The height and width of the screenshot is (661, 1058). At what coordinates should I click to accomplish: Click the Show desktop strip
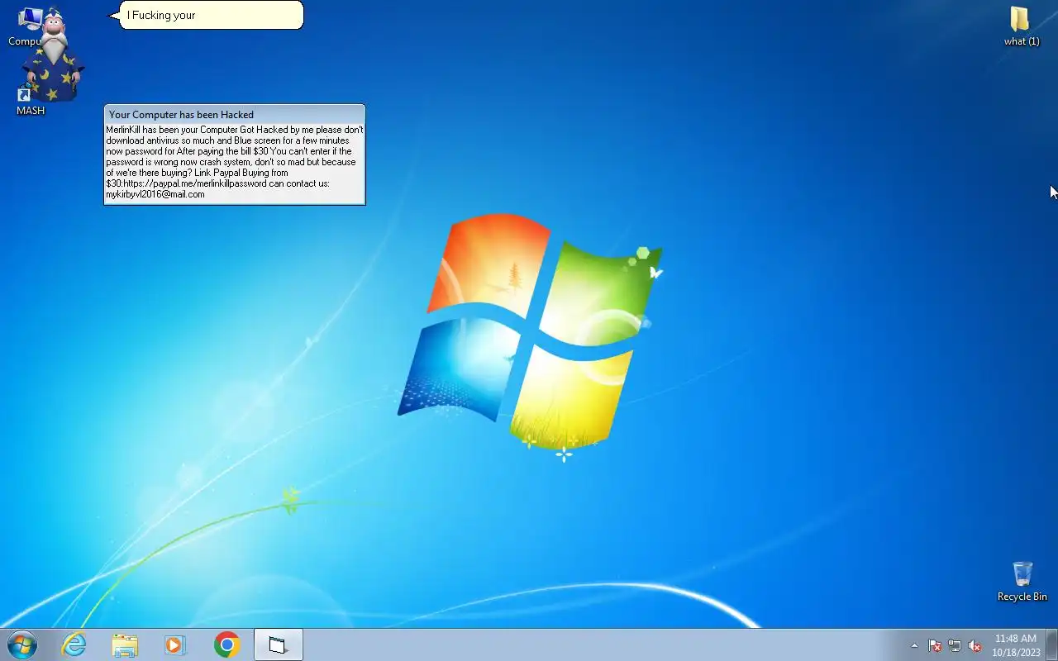click(1051, 645)
